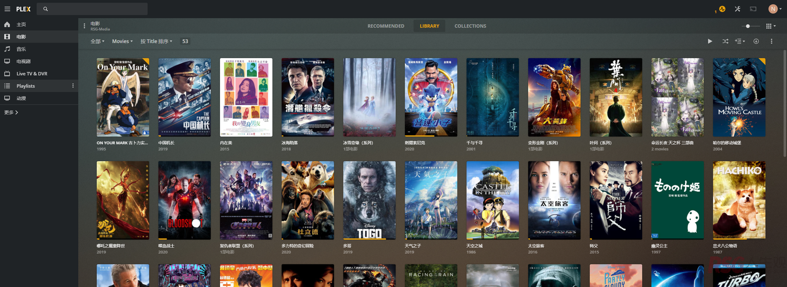This screenshot has width=787, height=287.
Task: Open the add to playlist dropdown
Action: (740, 41)
